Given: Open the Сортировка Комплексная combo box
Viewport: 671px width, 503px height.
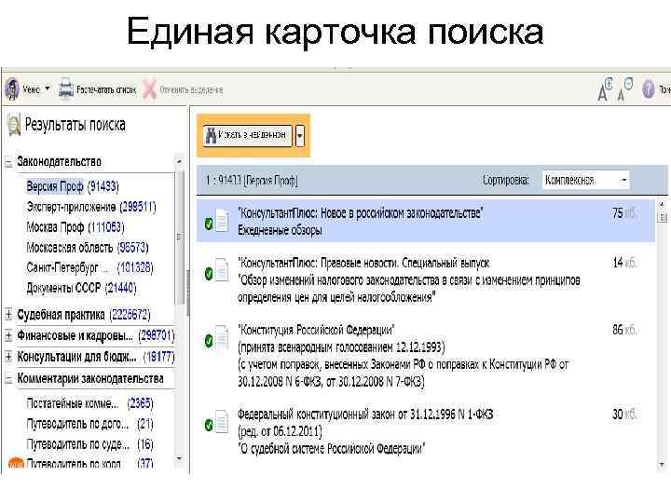Looking at the screenshot, I should click(585, 180).
